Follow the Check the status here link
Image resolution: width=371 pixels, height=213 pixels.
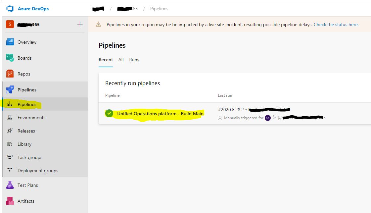coord(336,25)
